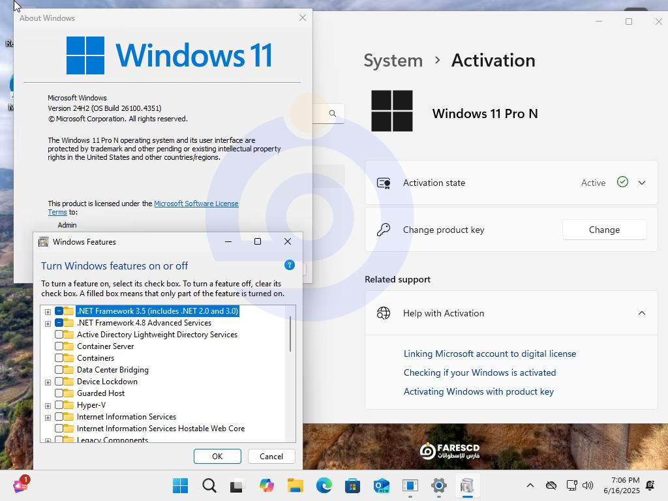Check the Guarded Host checkbox

pyautogui.click(x=59, y=393)
